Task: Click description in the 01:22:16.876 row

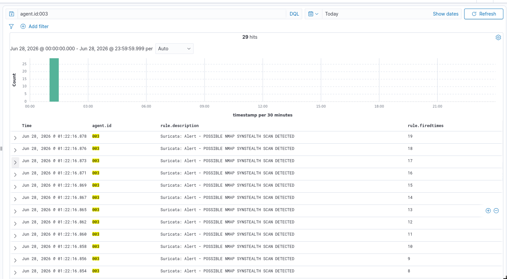Action: click(227, 149)
